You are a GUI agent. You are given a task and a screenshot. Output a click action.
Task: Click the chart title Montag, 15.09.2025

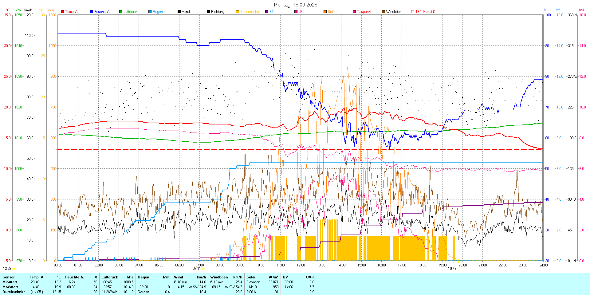[296, 5]
